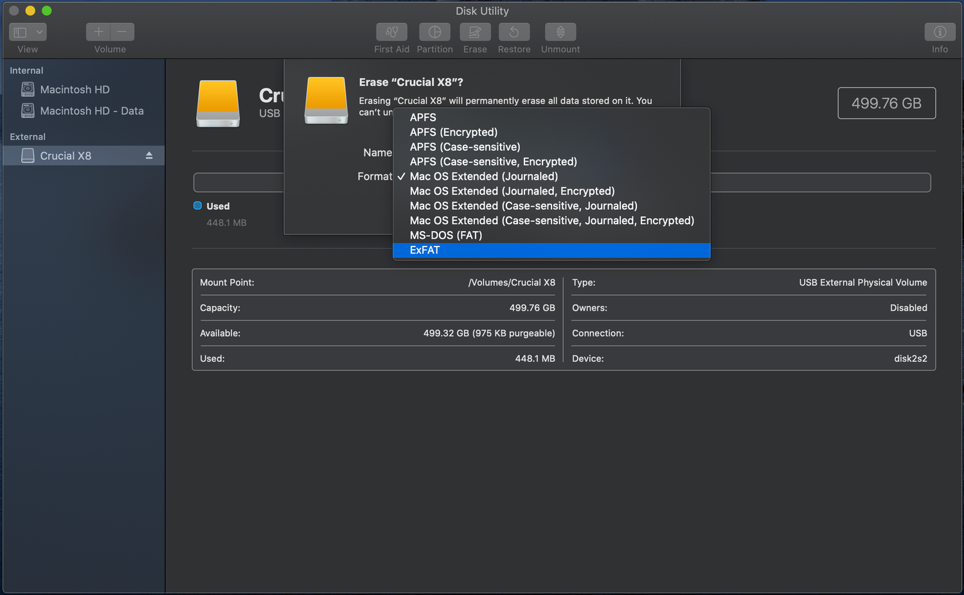Click the blue Used legend swatch

pos(197,205)
